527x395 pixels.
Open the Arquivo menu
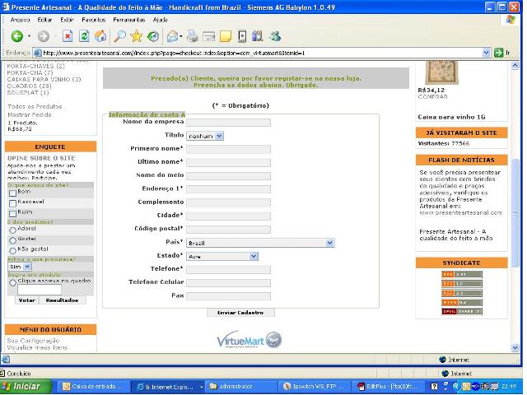click(20, 20)
